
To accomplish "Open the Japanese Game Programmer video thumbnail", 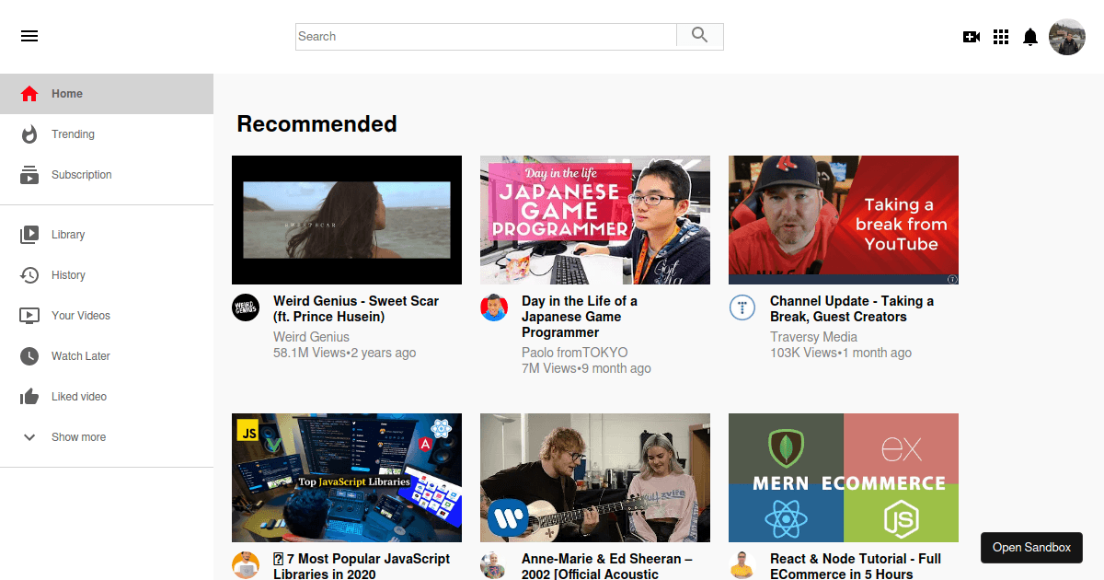I will (x=594, y=219).
